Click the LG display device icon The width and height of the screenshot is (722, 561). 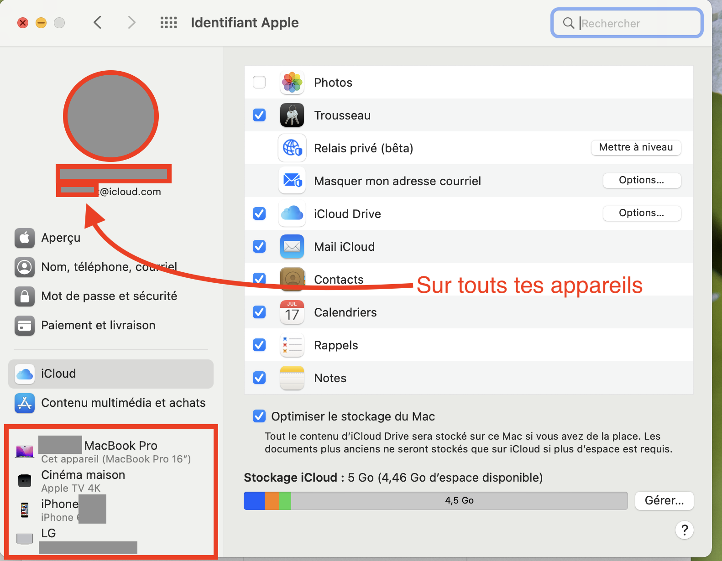pos(25,539)
